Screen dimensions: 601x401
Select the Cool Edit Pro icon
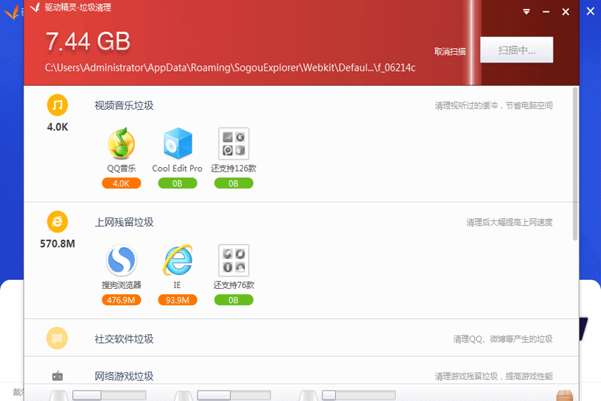coord(177,143)
